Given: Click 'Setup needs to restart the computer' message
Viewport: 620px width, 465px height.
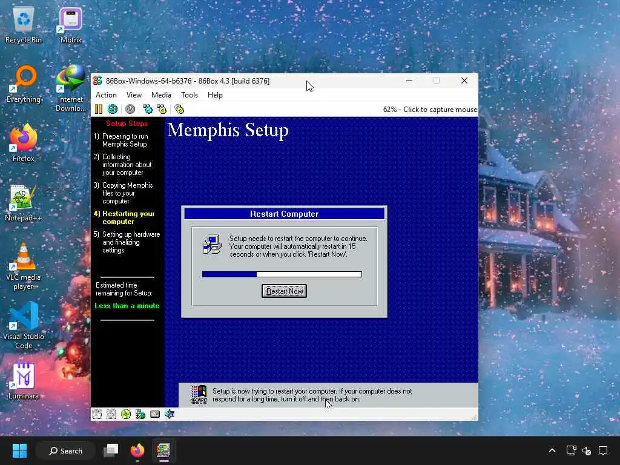Looking at the screenshot, I should (298, 246).
